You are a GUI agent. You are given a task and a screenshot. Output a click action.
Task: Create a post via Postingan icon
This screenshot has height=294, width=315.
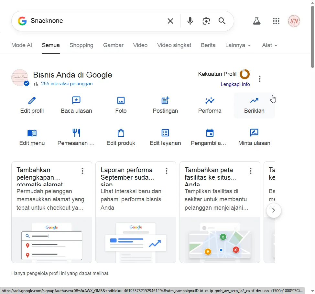click(x=165, y=100)
